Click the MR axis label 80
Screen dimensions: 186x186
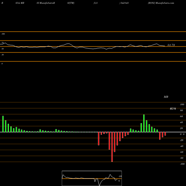pyautogui.click(x=182, y=110)
